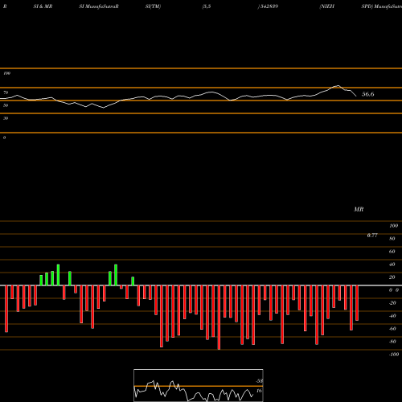The image size is (402, 402).
Task: Select the 70 level label on RSI axis
Action: pos(6,92)
